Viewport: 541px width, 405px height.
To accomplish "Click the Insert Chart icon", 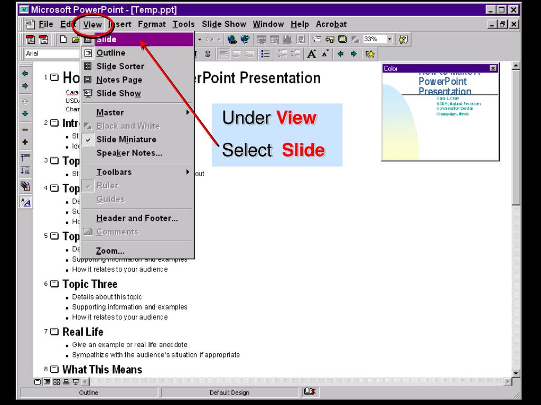I will (287, 40).
